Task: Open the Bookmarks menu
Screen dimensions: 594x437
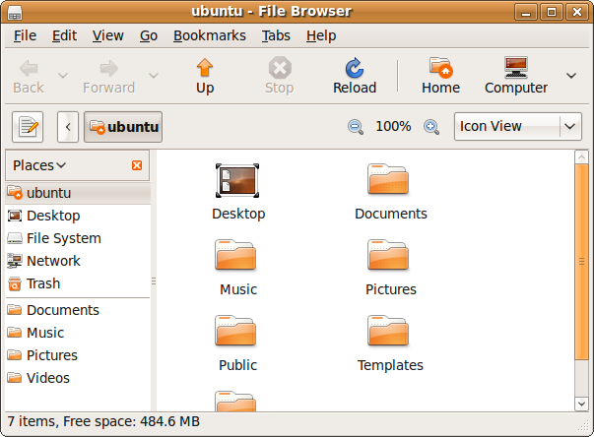Action: point(209,35)
